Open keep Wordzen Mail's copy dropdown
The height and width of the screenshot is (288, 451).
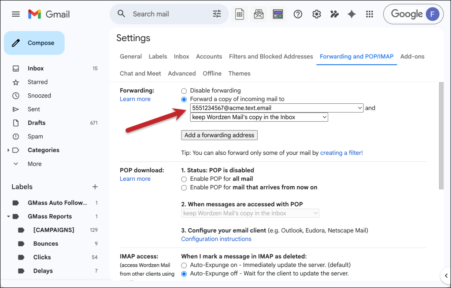[x=259, y=117]
